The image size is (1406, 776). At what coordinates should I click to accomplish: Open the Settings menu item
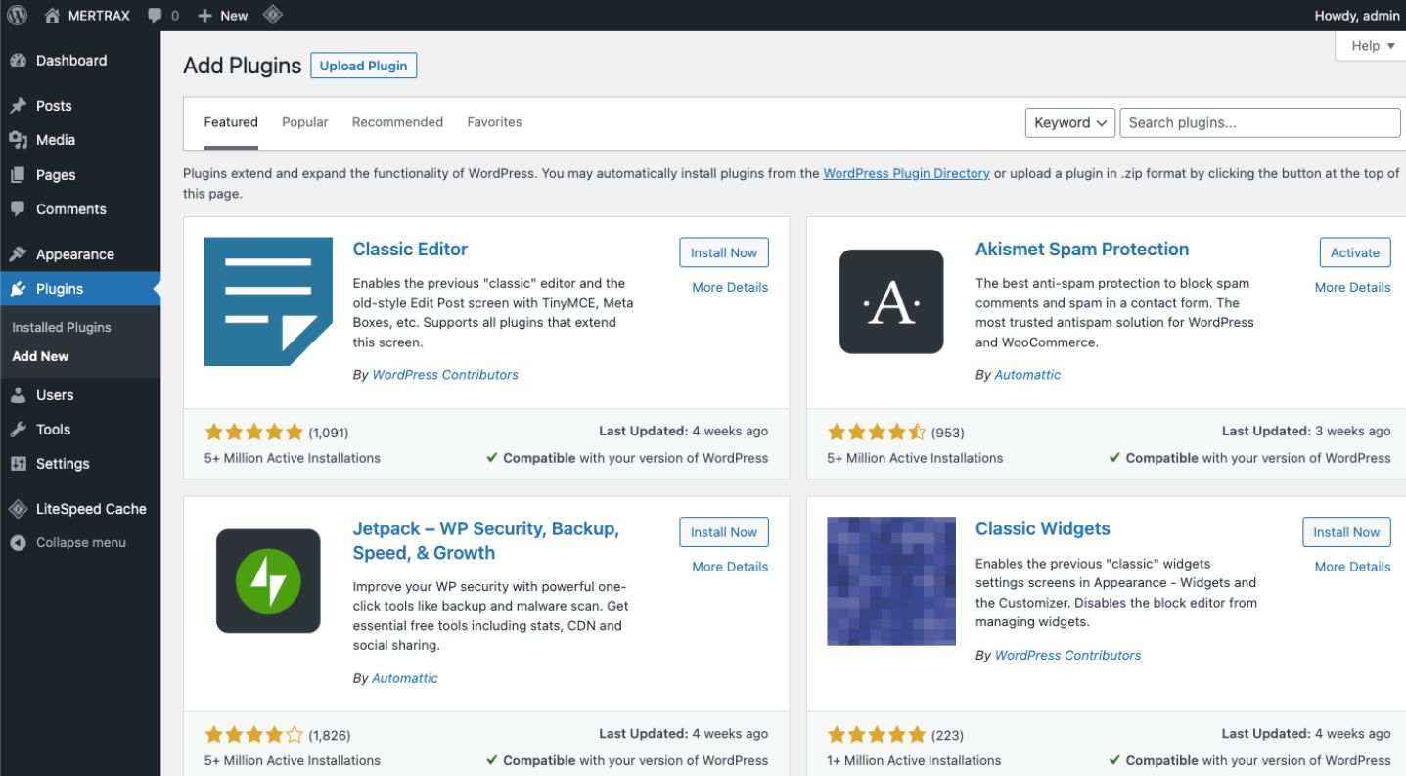(x=80, y=464)
